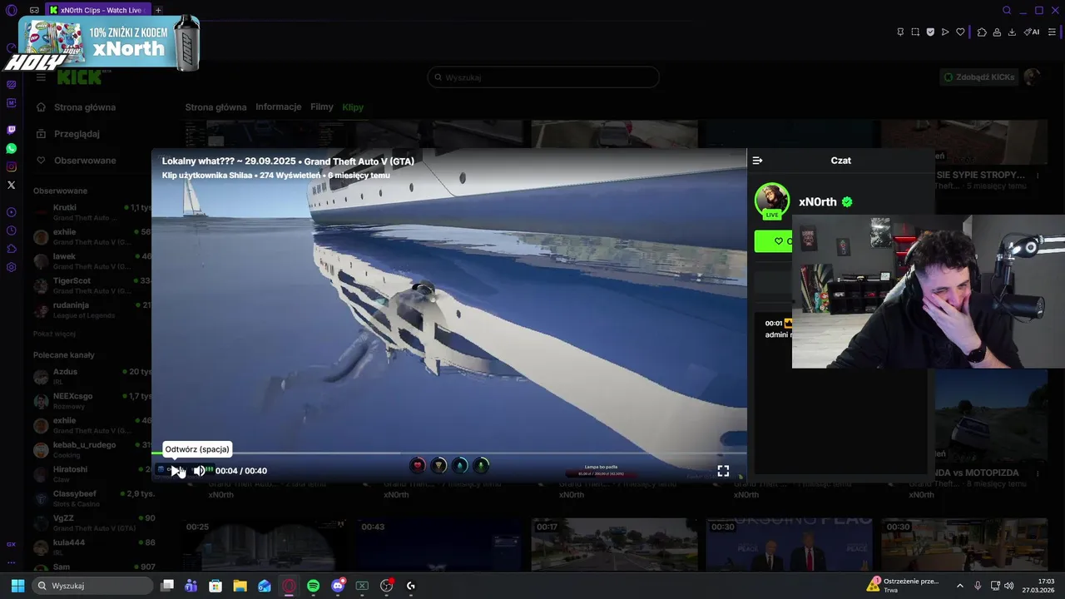
Task: Open TigerScot channel in followed list
Action: [92, 285]
